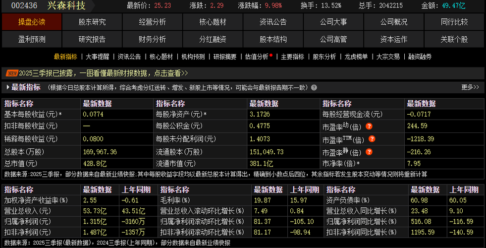Open 龙虎榜单 sub-section

click(x=356, y=57)
